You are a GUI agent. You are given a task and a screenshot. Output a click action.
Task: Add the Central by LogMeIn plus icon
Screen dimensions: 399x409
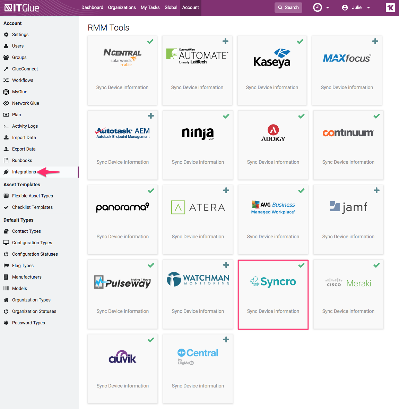pos(226,340)
